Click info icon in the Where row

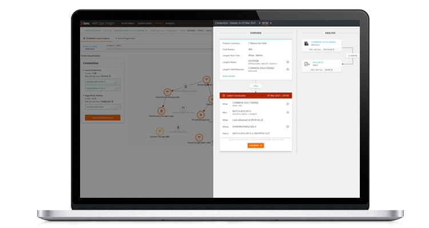point(287,126)
